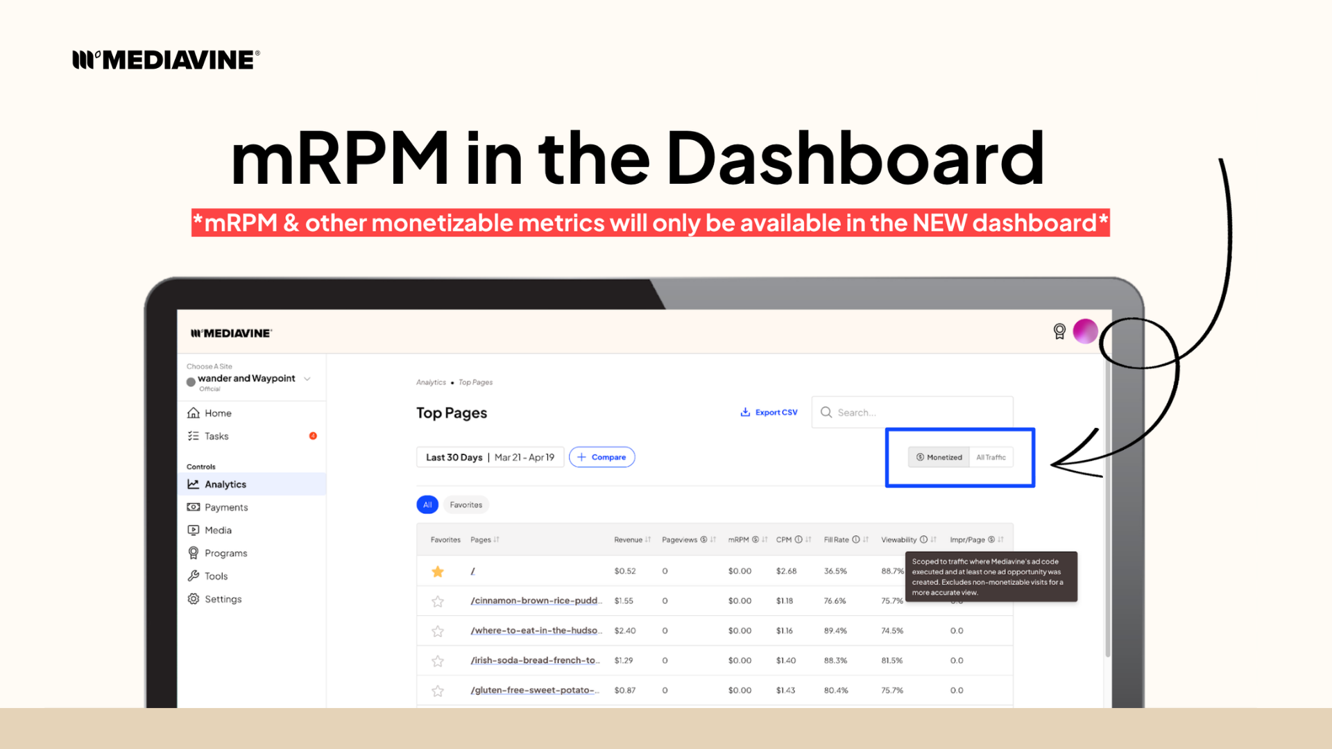Open the "/" home page link
The image size is (1332, 749).
pyautogui.click(x=472, y=571)
